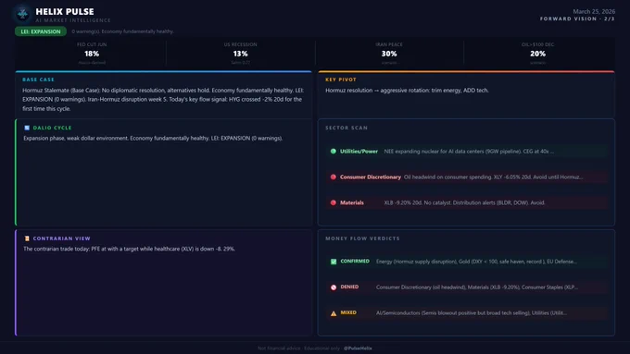The image size is (630, 354).
Task: Click the KEY PIVOT heading
Action: click(x=341, y=79)
